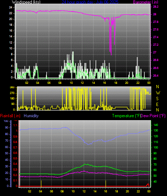Image resolution: width=167 pixels, height=196 pixels.
Task: Click the Barometer (.in) axis title
Action: click(x=145, y=2)
